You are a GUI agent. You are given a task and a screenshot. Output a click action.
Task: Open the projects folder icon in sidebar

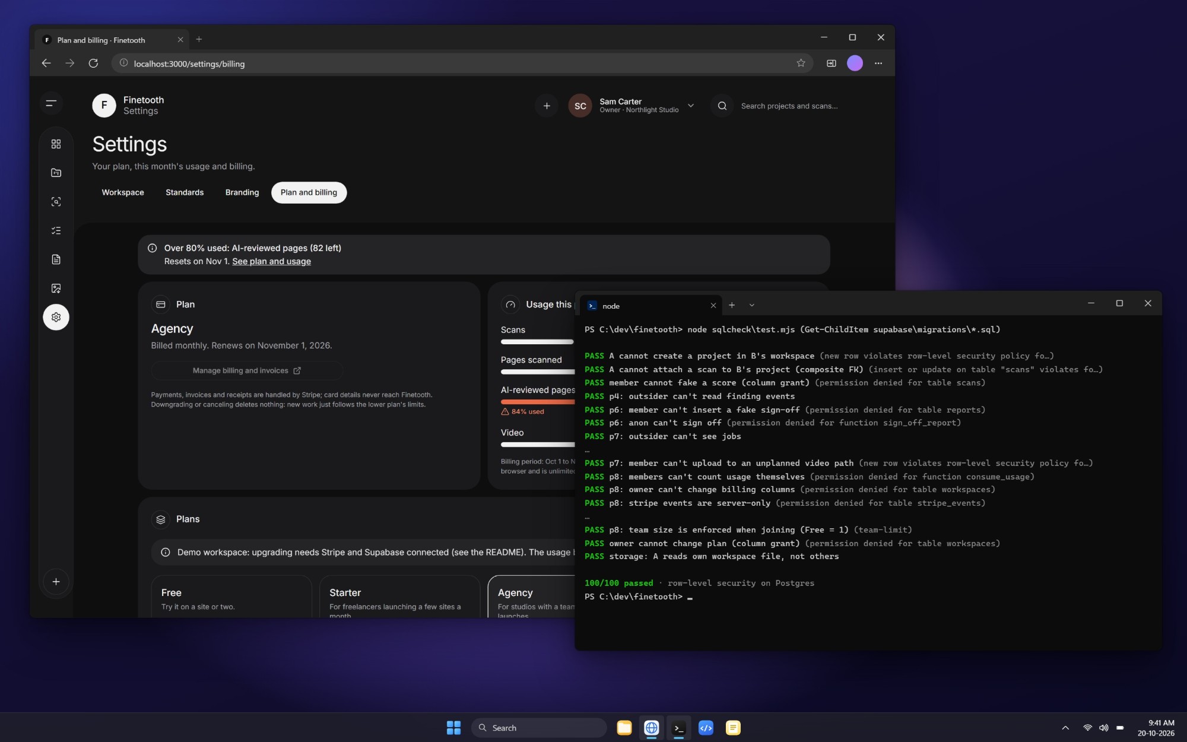(56, 173)
